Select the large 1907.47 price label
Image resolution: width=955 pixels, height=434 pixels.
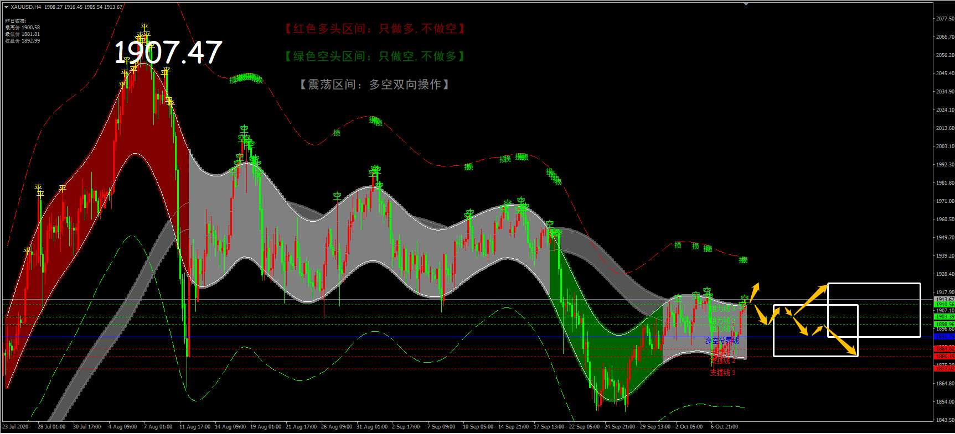[x=168, y=53]
